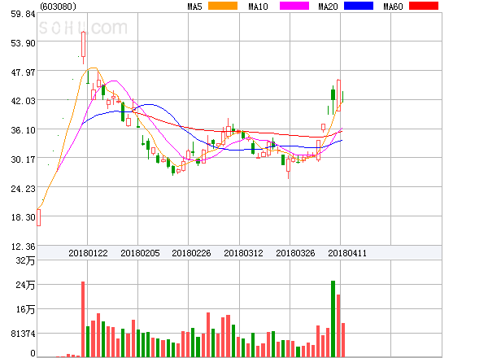The height and width of the screenshot is (358, 488).
Task: Click the first red candlestick near 18.30
Action: point(38,217)
